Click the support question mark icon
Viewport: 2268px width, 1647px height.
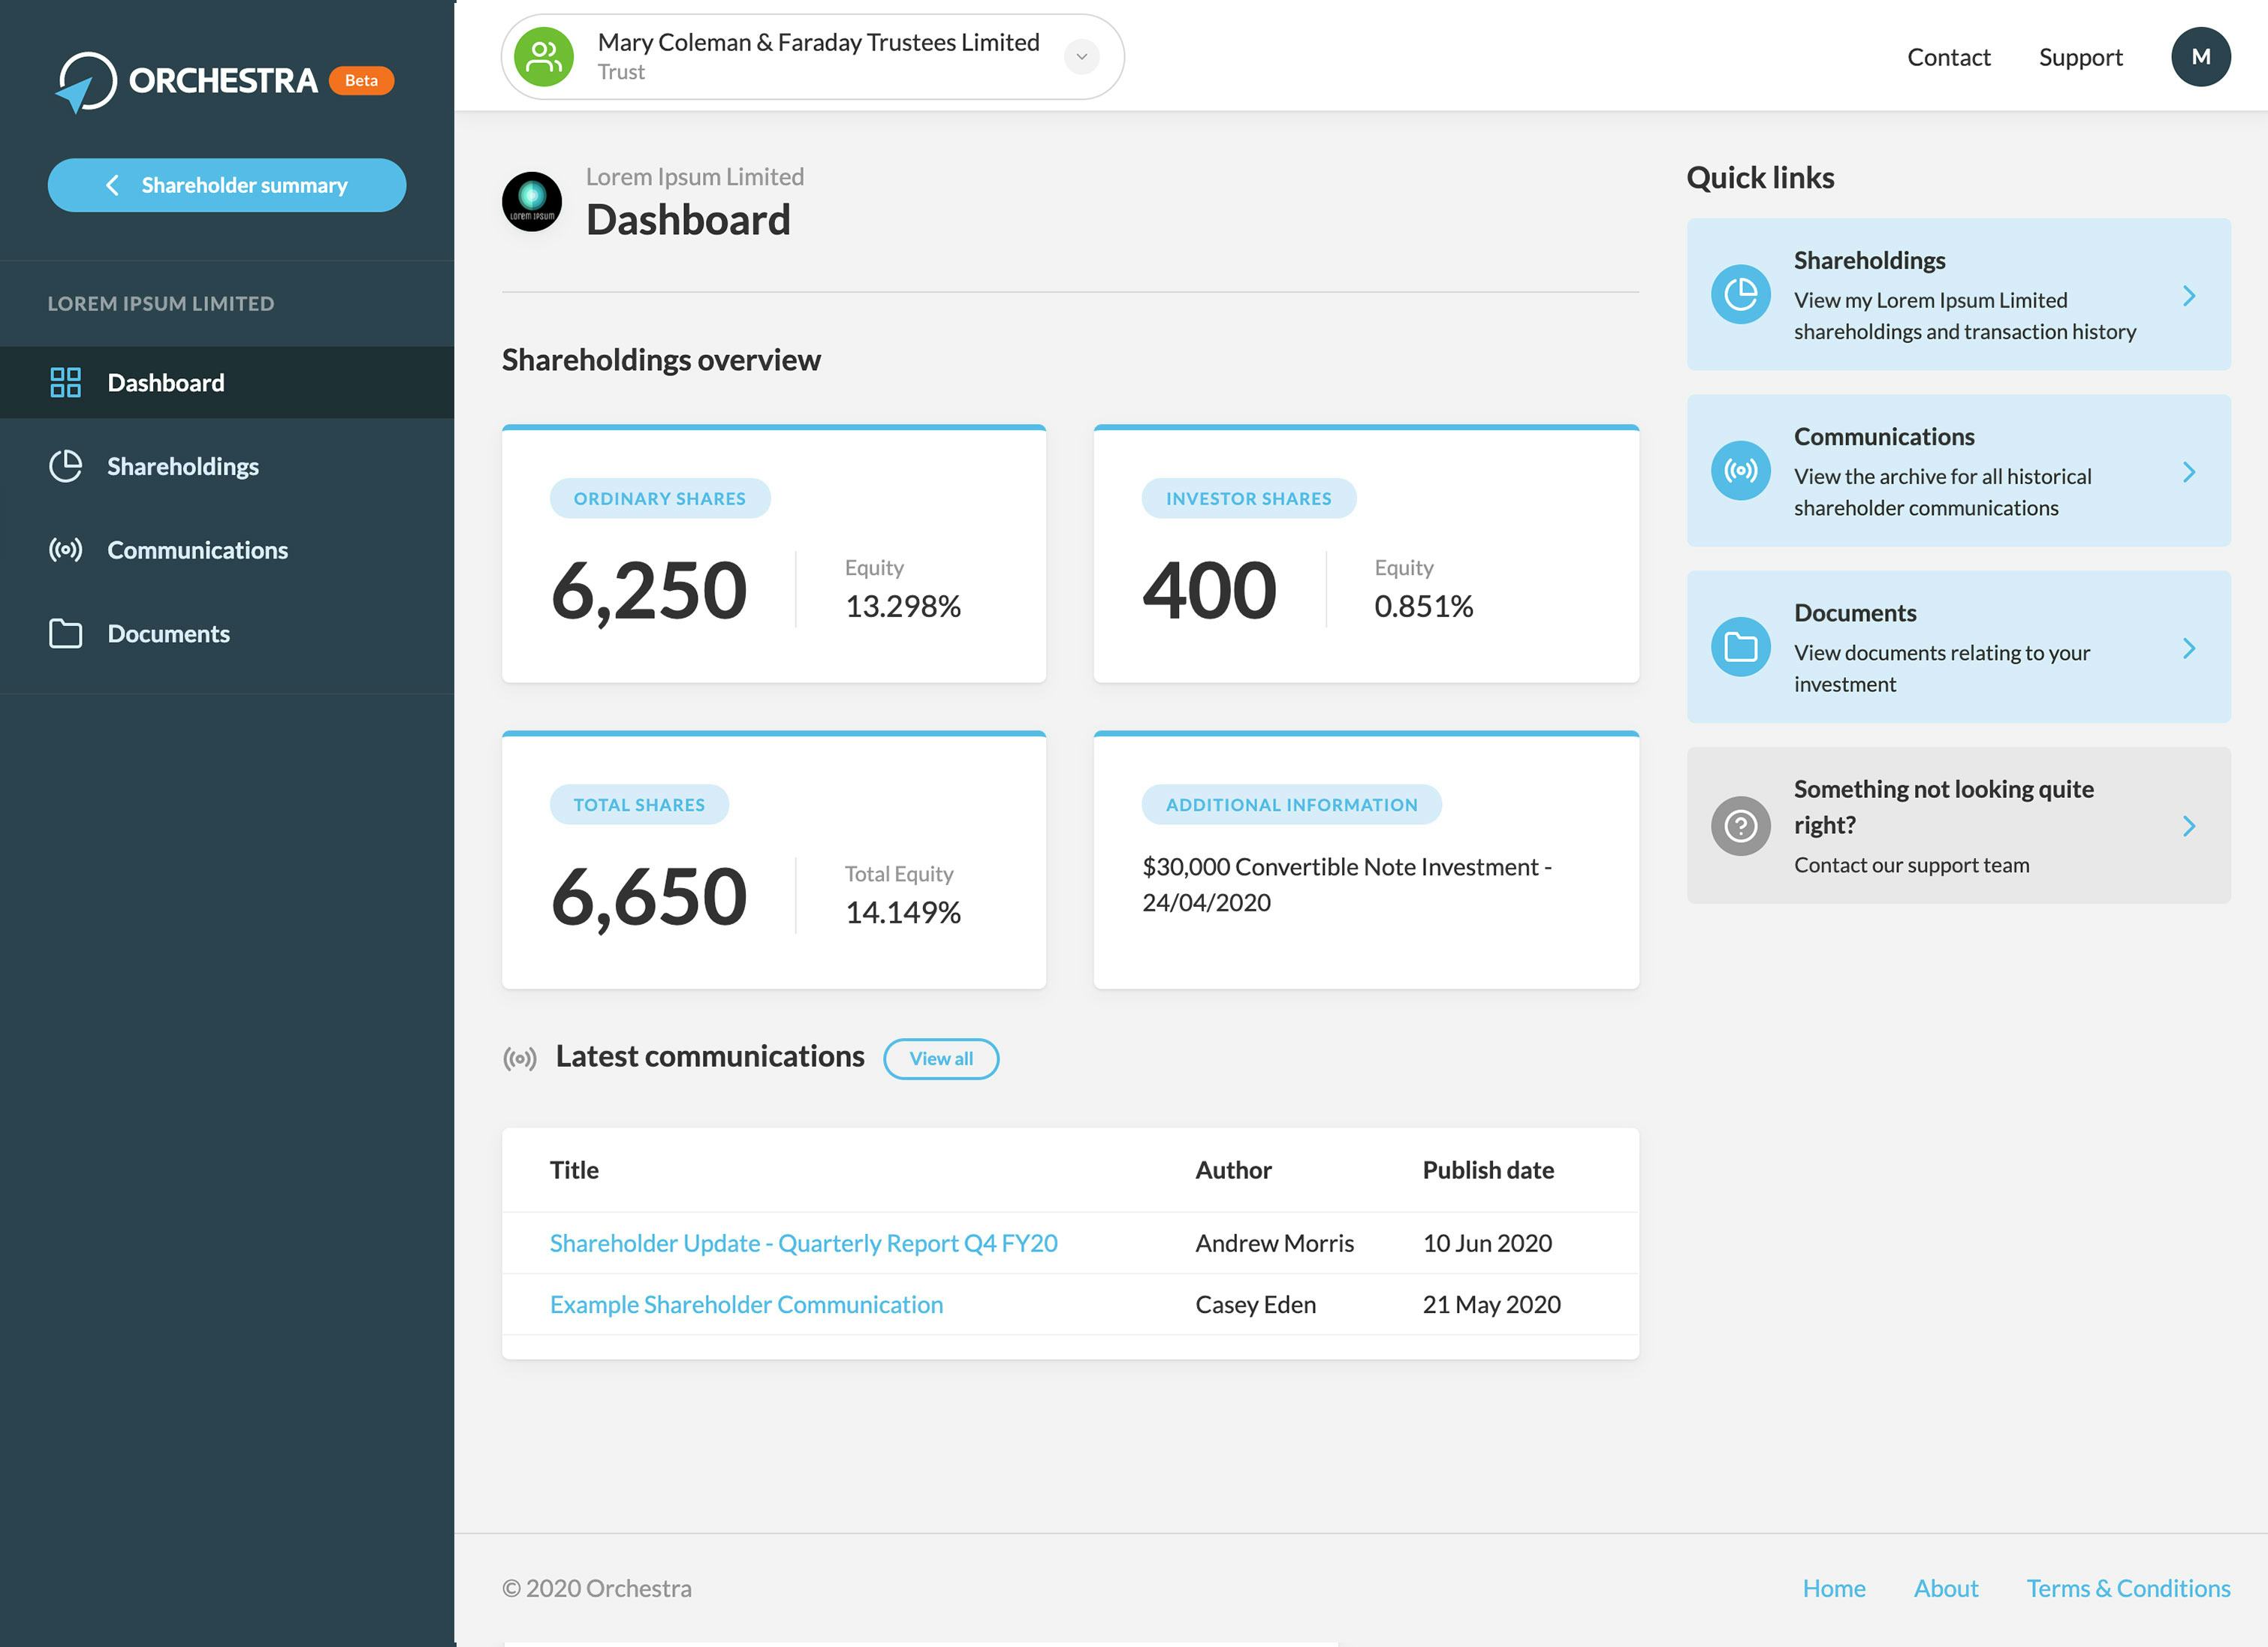[x=1740, y=826]
